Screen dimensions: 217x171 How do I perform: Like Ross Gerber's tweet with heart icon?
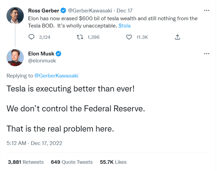point(129,36)
